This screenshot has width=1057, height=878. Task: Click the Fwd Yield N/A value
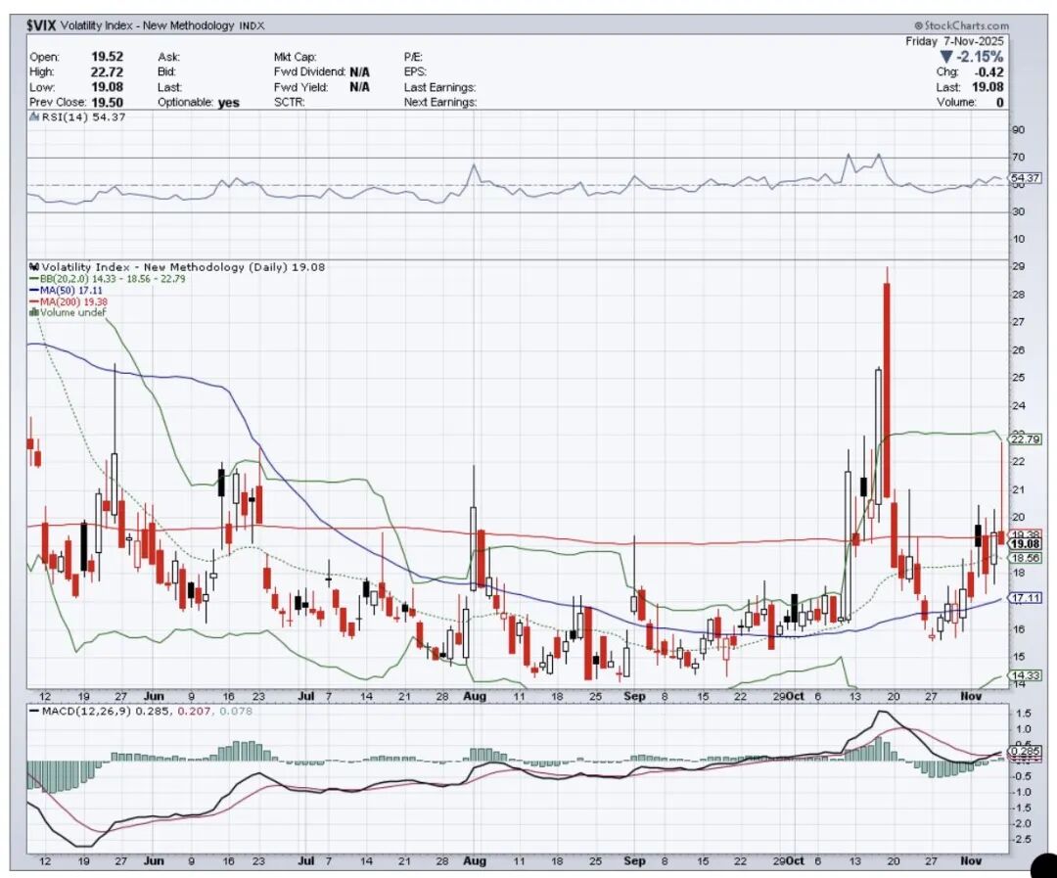click(359, 87)
